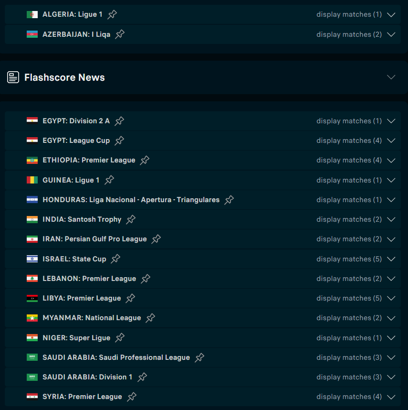
Task: Pin the INDIA: Santosh Trophy
Action: (131, 219)
